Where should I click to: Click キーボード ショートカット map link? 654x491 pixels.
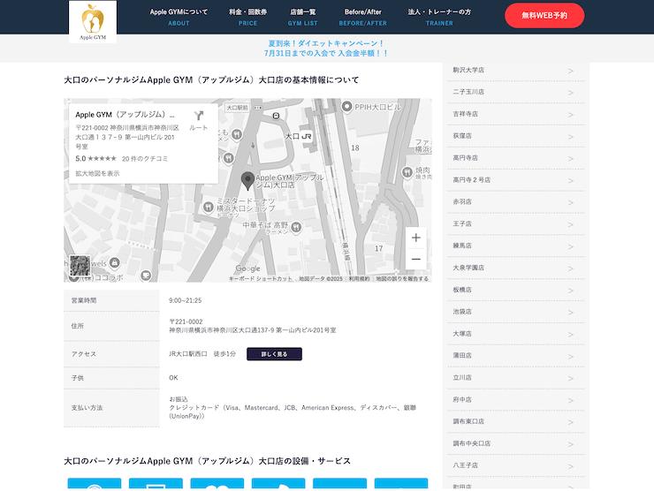[x=260, y=278]
